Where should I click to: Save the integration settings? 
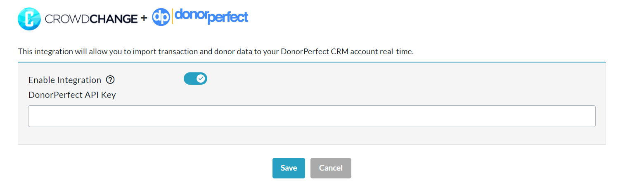[289, 168]
